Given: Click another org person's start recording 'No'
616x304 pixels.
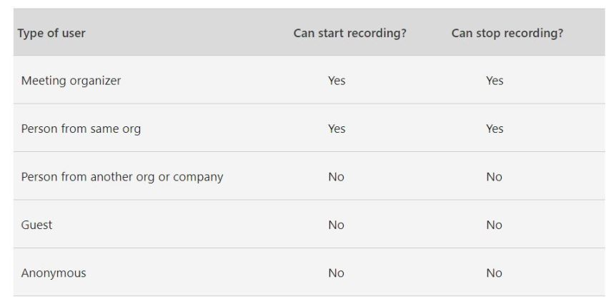Looking at the screenshot, I should 336,177.
